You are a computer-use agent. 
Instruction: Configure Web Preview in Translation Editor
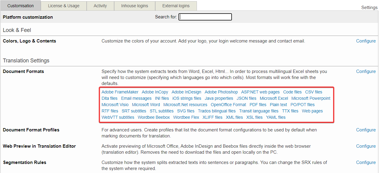pyautogui.click(x=366, y=146)
